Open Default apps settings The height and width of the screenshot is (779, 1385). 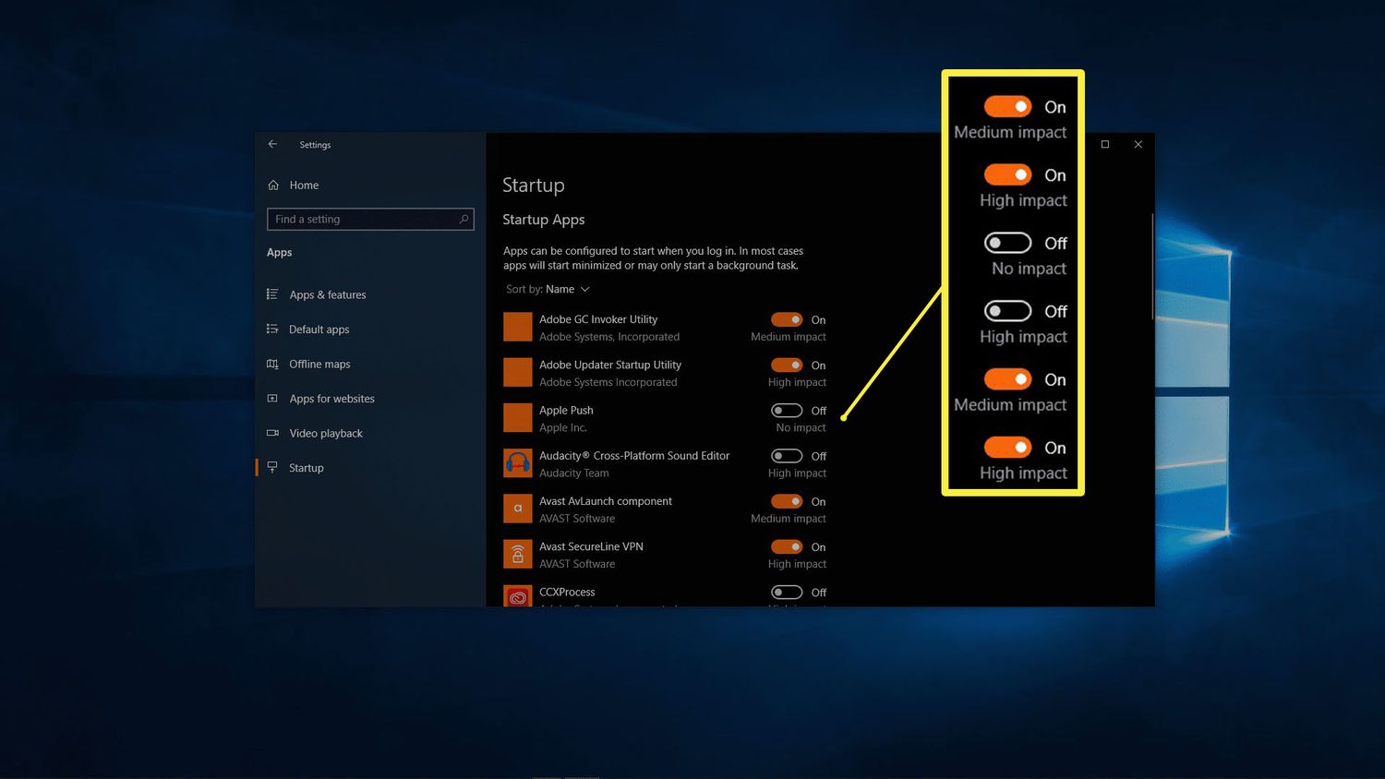tap(308, 330)
